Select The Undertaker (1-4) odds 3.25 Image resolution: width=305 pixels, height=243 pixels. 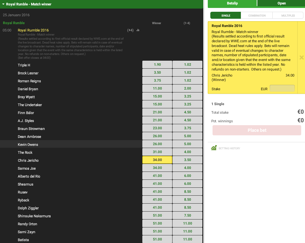coord(187,105)
